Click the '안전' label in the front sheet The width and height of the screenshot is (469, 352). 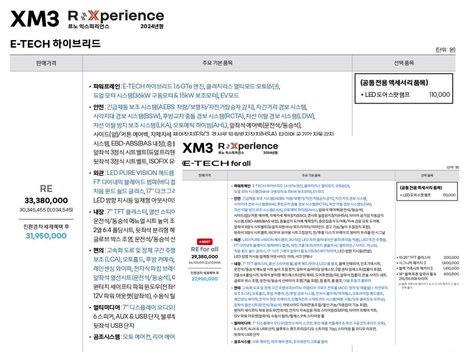pyautogui.click(x=237, y=199)
